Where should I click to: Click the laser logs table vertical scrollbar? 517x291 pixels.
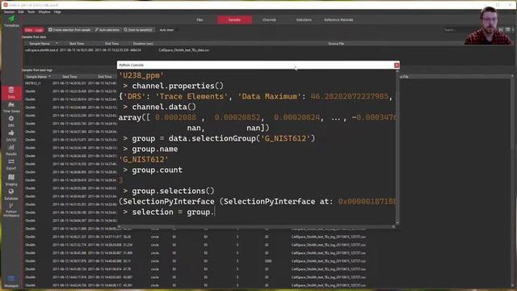512,181
